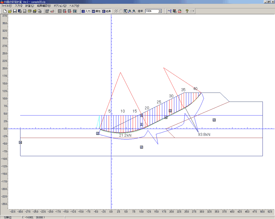Select the hand pan tool

(121, 11)
